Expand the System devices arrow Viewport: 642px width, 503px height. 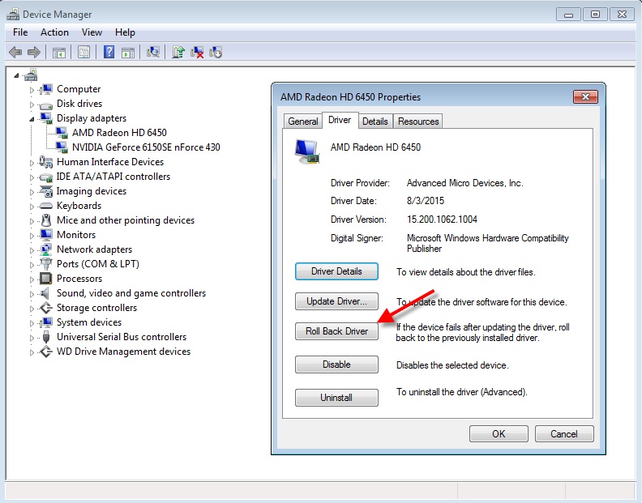pyautogui.click(x=32, y=323)
